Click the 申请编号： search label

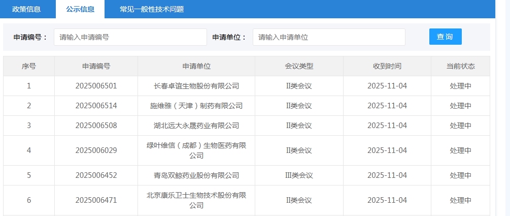(x=30, y=37)
